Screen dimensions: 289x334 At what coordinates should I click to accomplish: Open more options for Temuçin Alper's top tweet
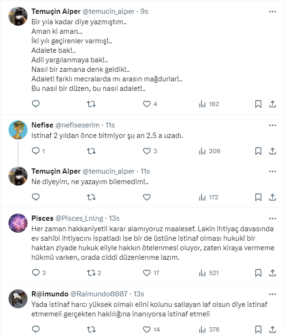(x=272, y=11)
